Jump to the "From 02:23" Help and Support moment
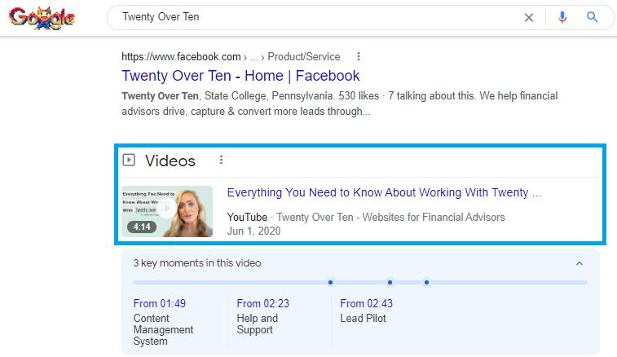 pos(263,304)
